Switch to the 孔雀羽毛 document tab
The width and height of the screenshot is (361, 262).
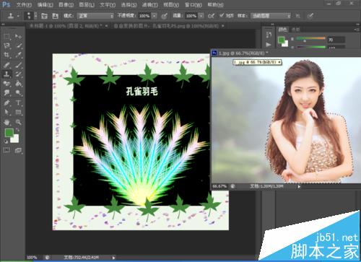click(x=166, y=26)
